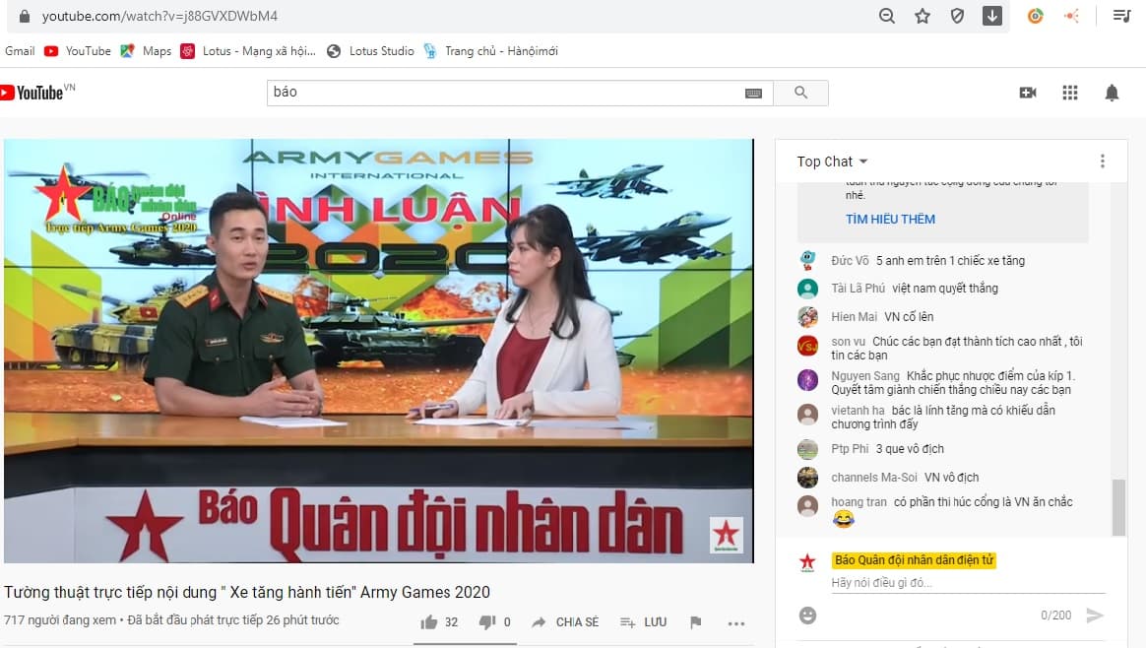
Task: Select message 'việt nam quyết thắng'
Action: 945,289
